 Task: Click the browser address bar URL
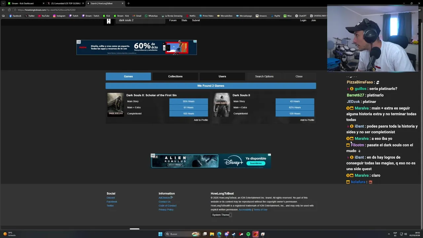pos(46,10)
